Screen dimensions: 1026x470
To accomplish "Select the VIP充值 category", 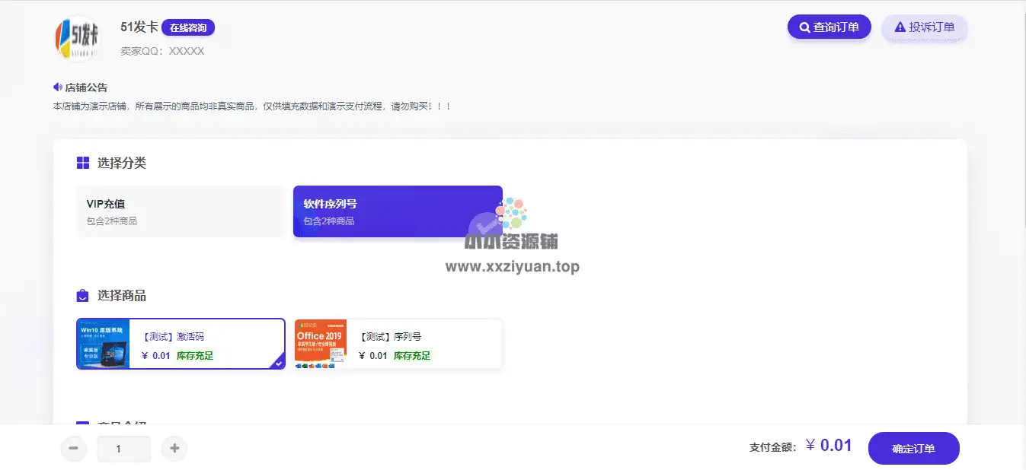I will pyautogui.click(x=181, y=211).
